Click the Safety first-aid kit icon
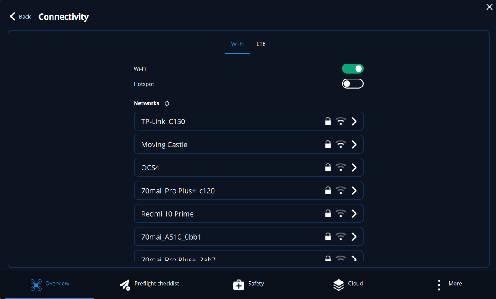The height and width of the screenshot is (299, 496). (239, 285)
